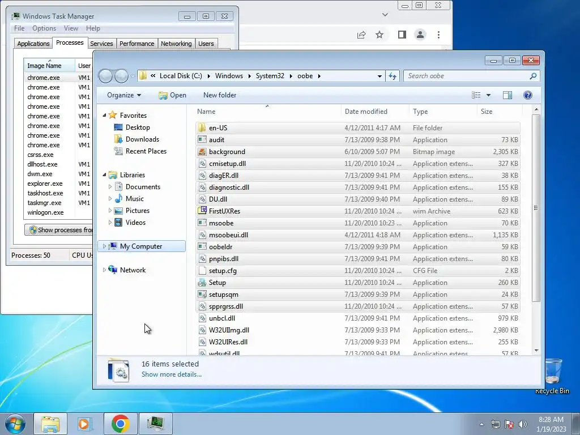
Task: Switch to Services tab in Task Manager
Action: pyautogui.click(x=101, y=44)
